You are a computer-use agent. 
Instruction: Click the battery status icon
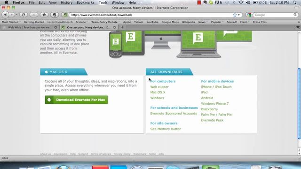pos(255,2)
